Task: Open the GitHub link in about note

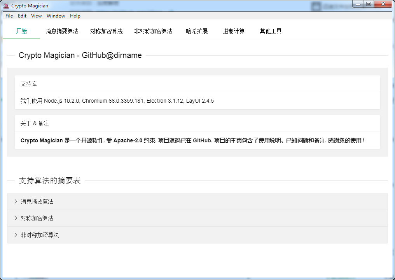Action: (202, 141)
